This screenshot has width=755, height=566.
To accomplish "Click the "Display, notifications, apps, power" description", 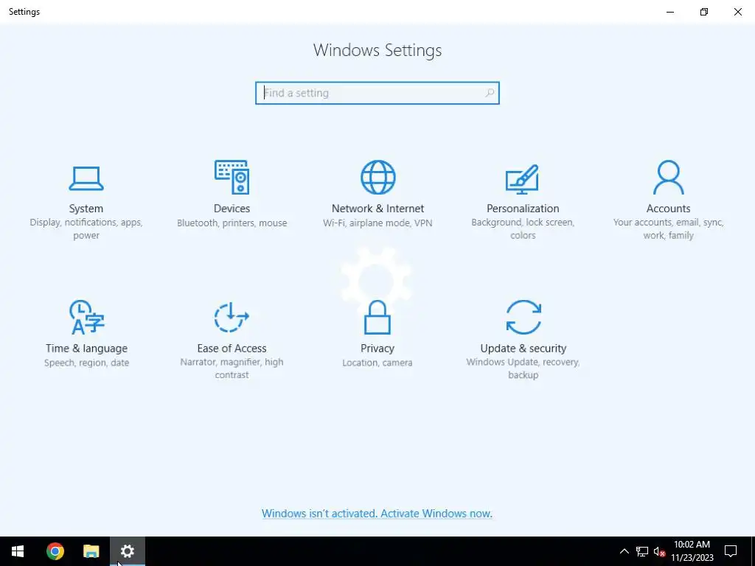I will tap(86, 228).
